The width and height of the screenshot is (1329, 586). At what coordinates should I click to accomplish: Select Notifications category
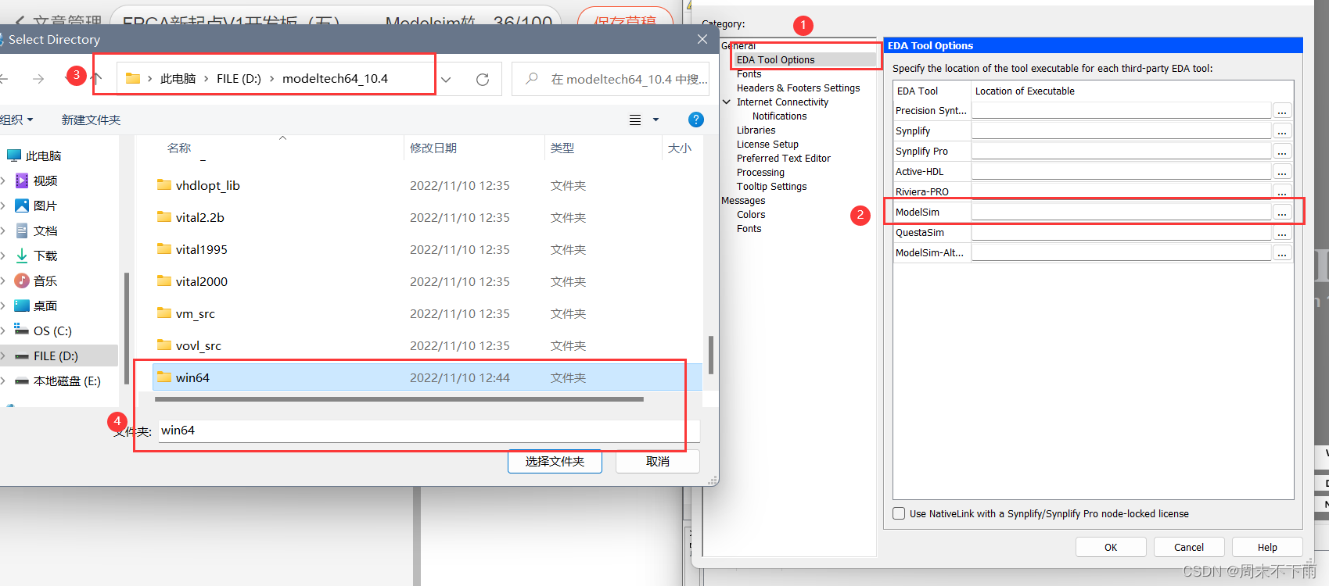[x=779, y=116]
